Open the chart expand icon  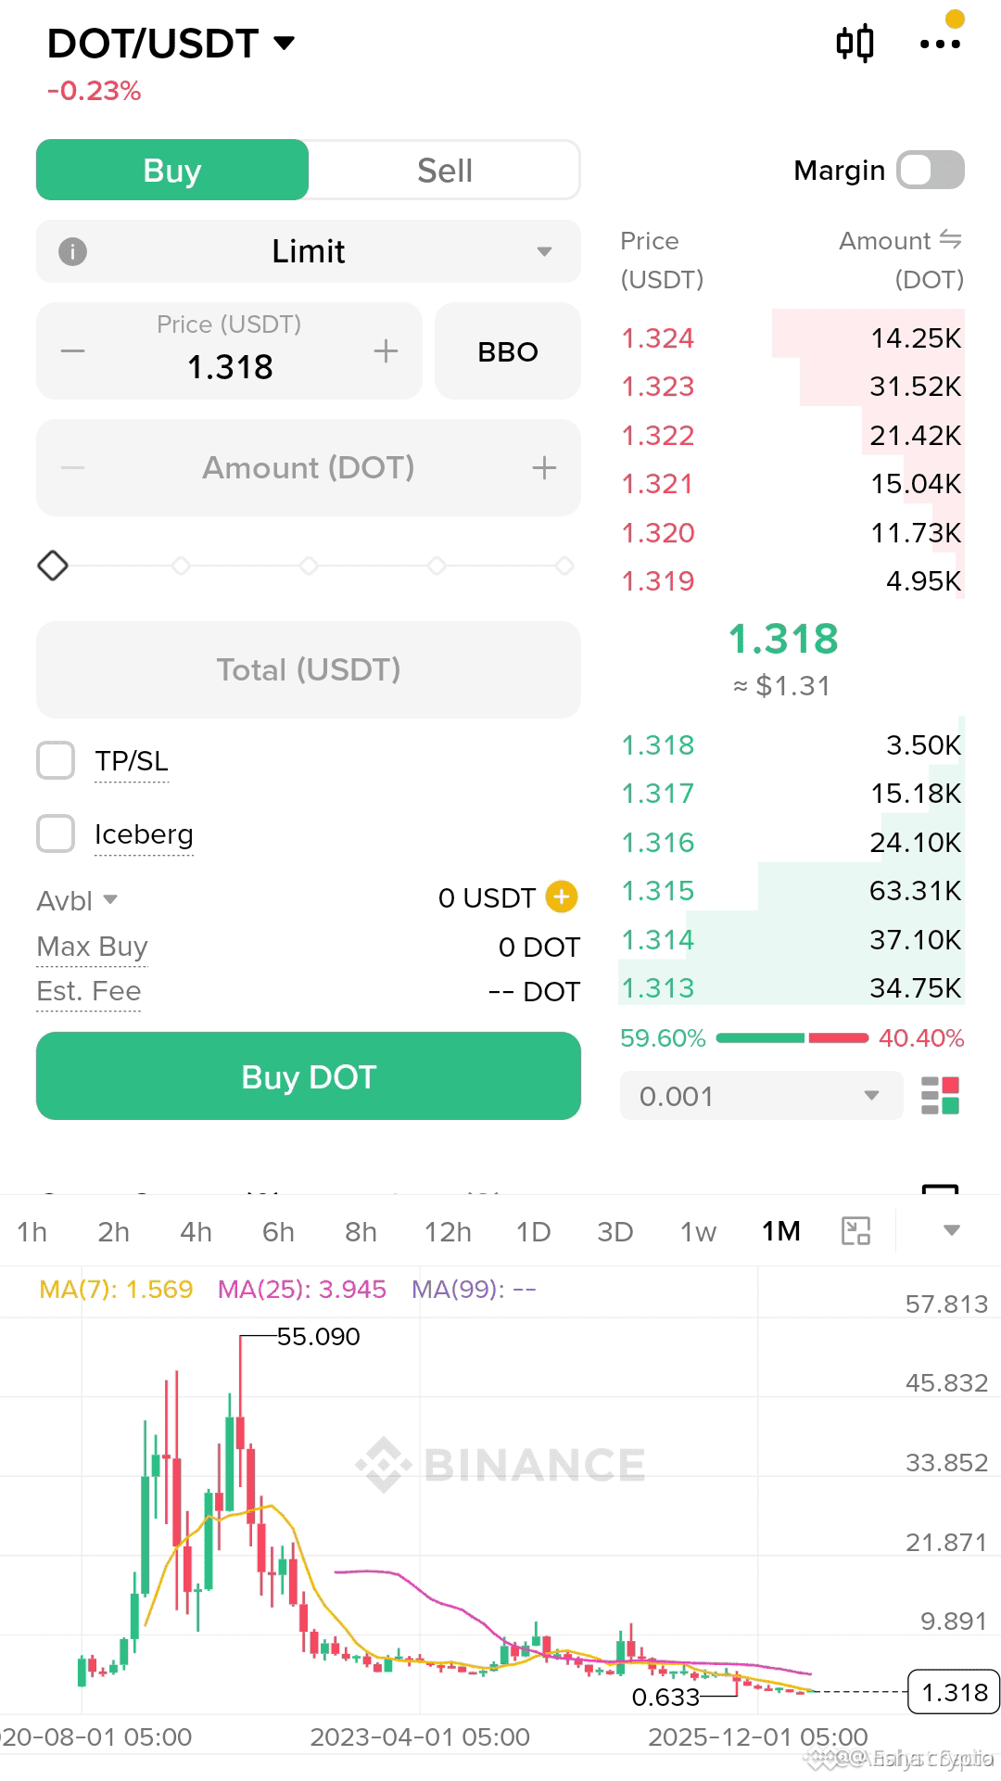pyautogui.click(x=855, y=1231)
